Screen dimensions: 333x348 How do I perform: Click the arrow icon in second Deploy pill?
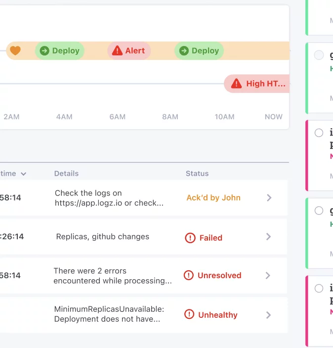[x=184, y=50]
